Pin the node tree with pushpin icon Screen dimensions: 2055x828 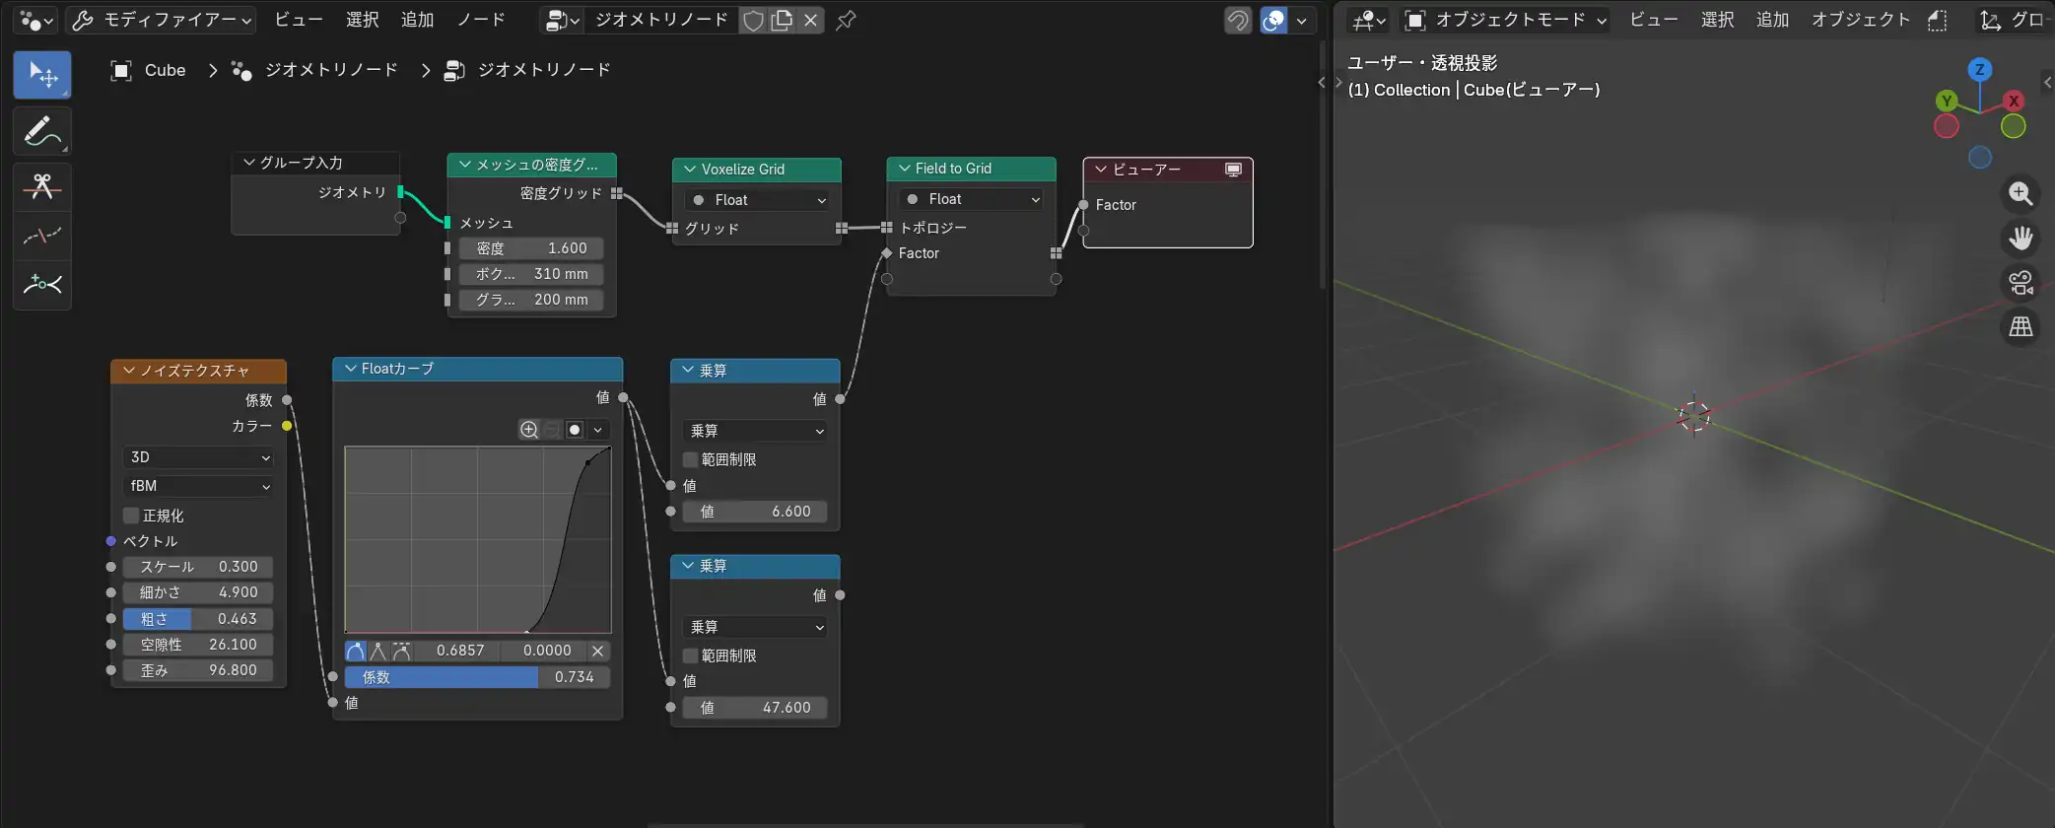pyautogui.click(x=846, y=21)
